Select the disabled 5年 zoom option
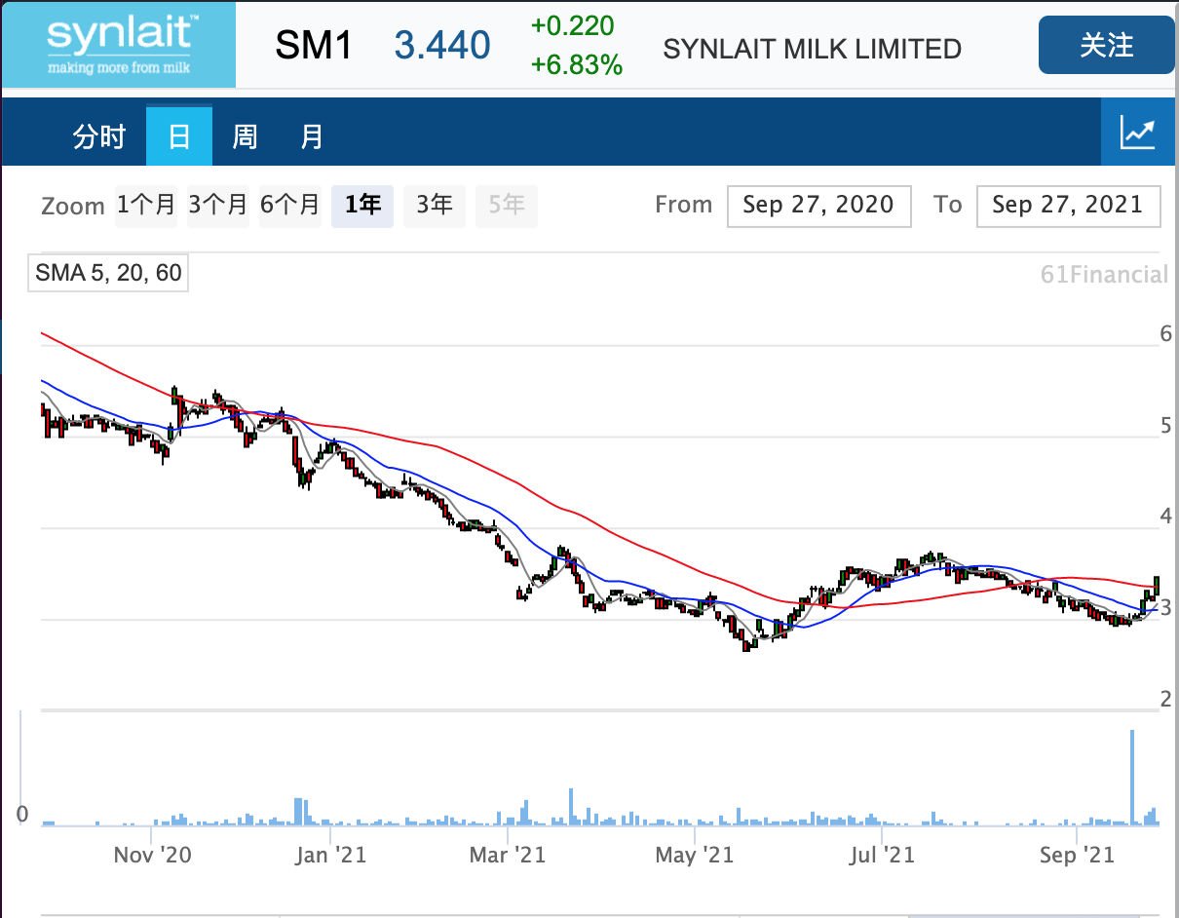The height and width of the screenshot is (918, 1179). (x=507, y=206)
